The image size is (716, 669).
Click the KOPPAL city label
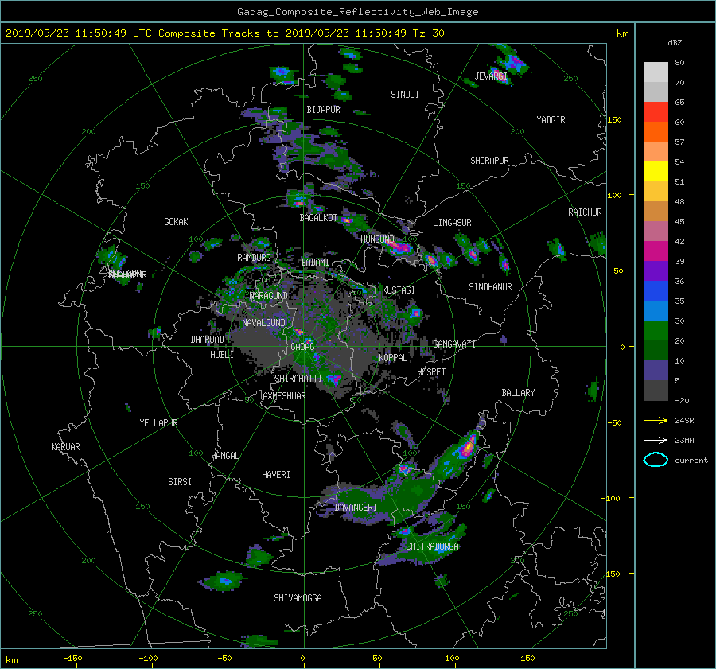click(x=393, y=358)
